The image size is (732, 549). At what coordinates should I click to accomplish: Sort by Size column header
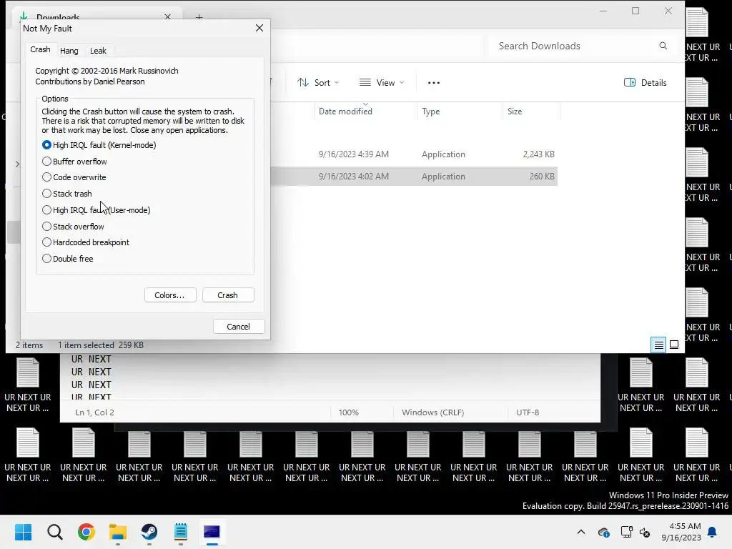pos(515,111)
